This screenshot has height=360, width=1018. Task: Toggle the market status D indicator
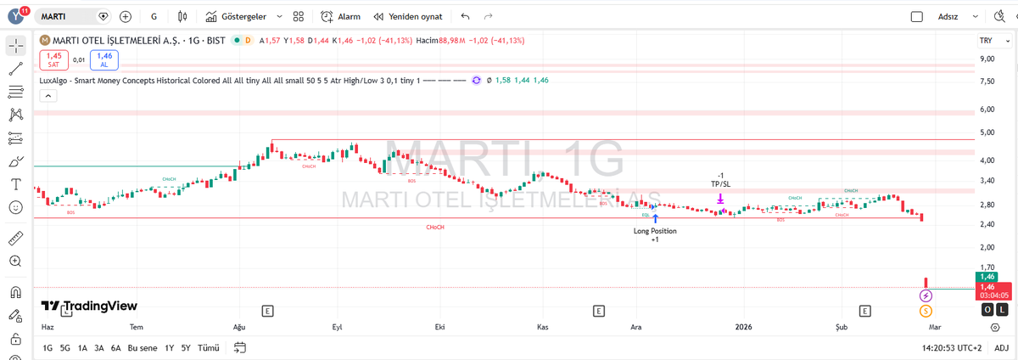[248, 40]
